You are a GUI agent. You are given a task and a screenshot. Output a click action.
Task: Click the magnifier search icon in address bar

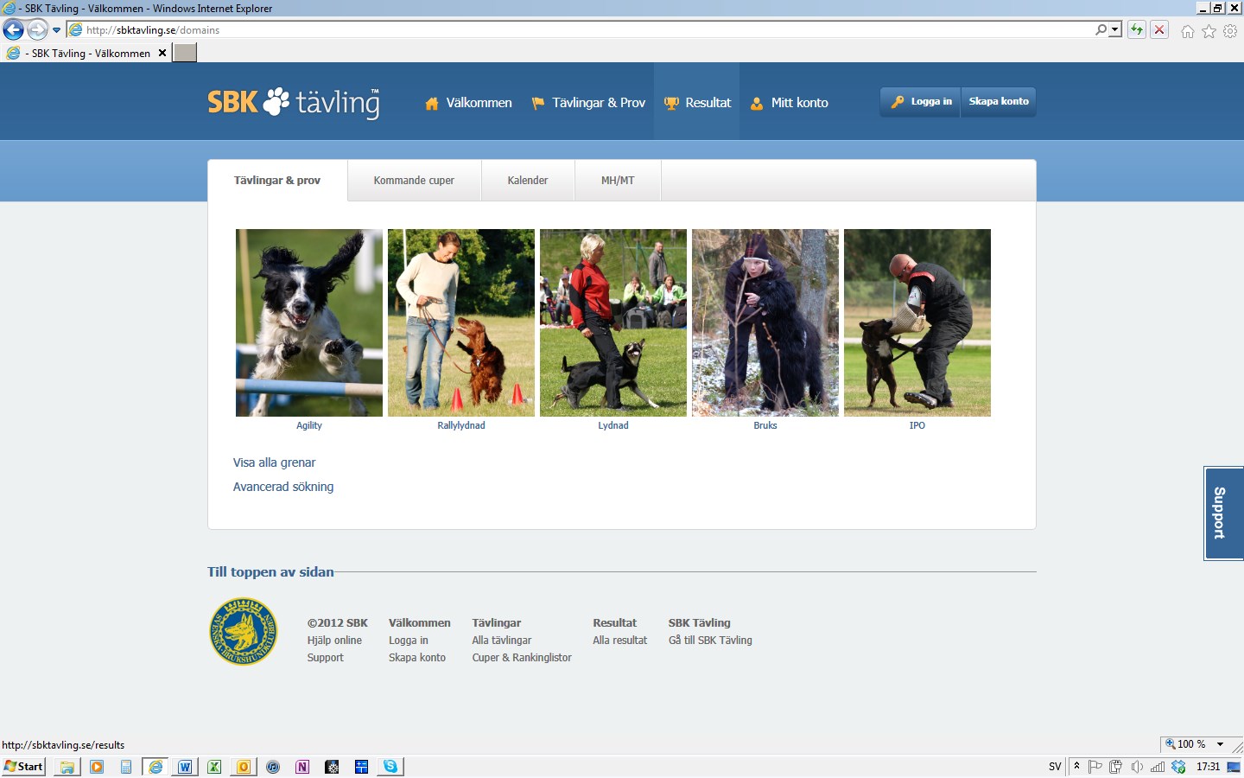1101,29
